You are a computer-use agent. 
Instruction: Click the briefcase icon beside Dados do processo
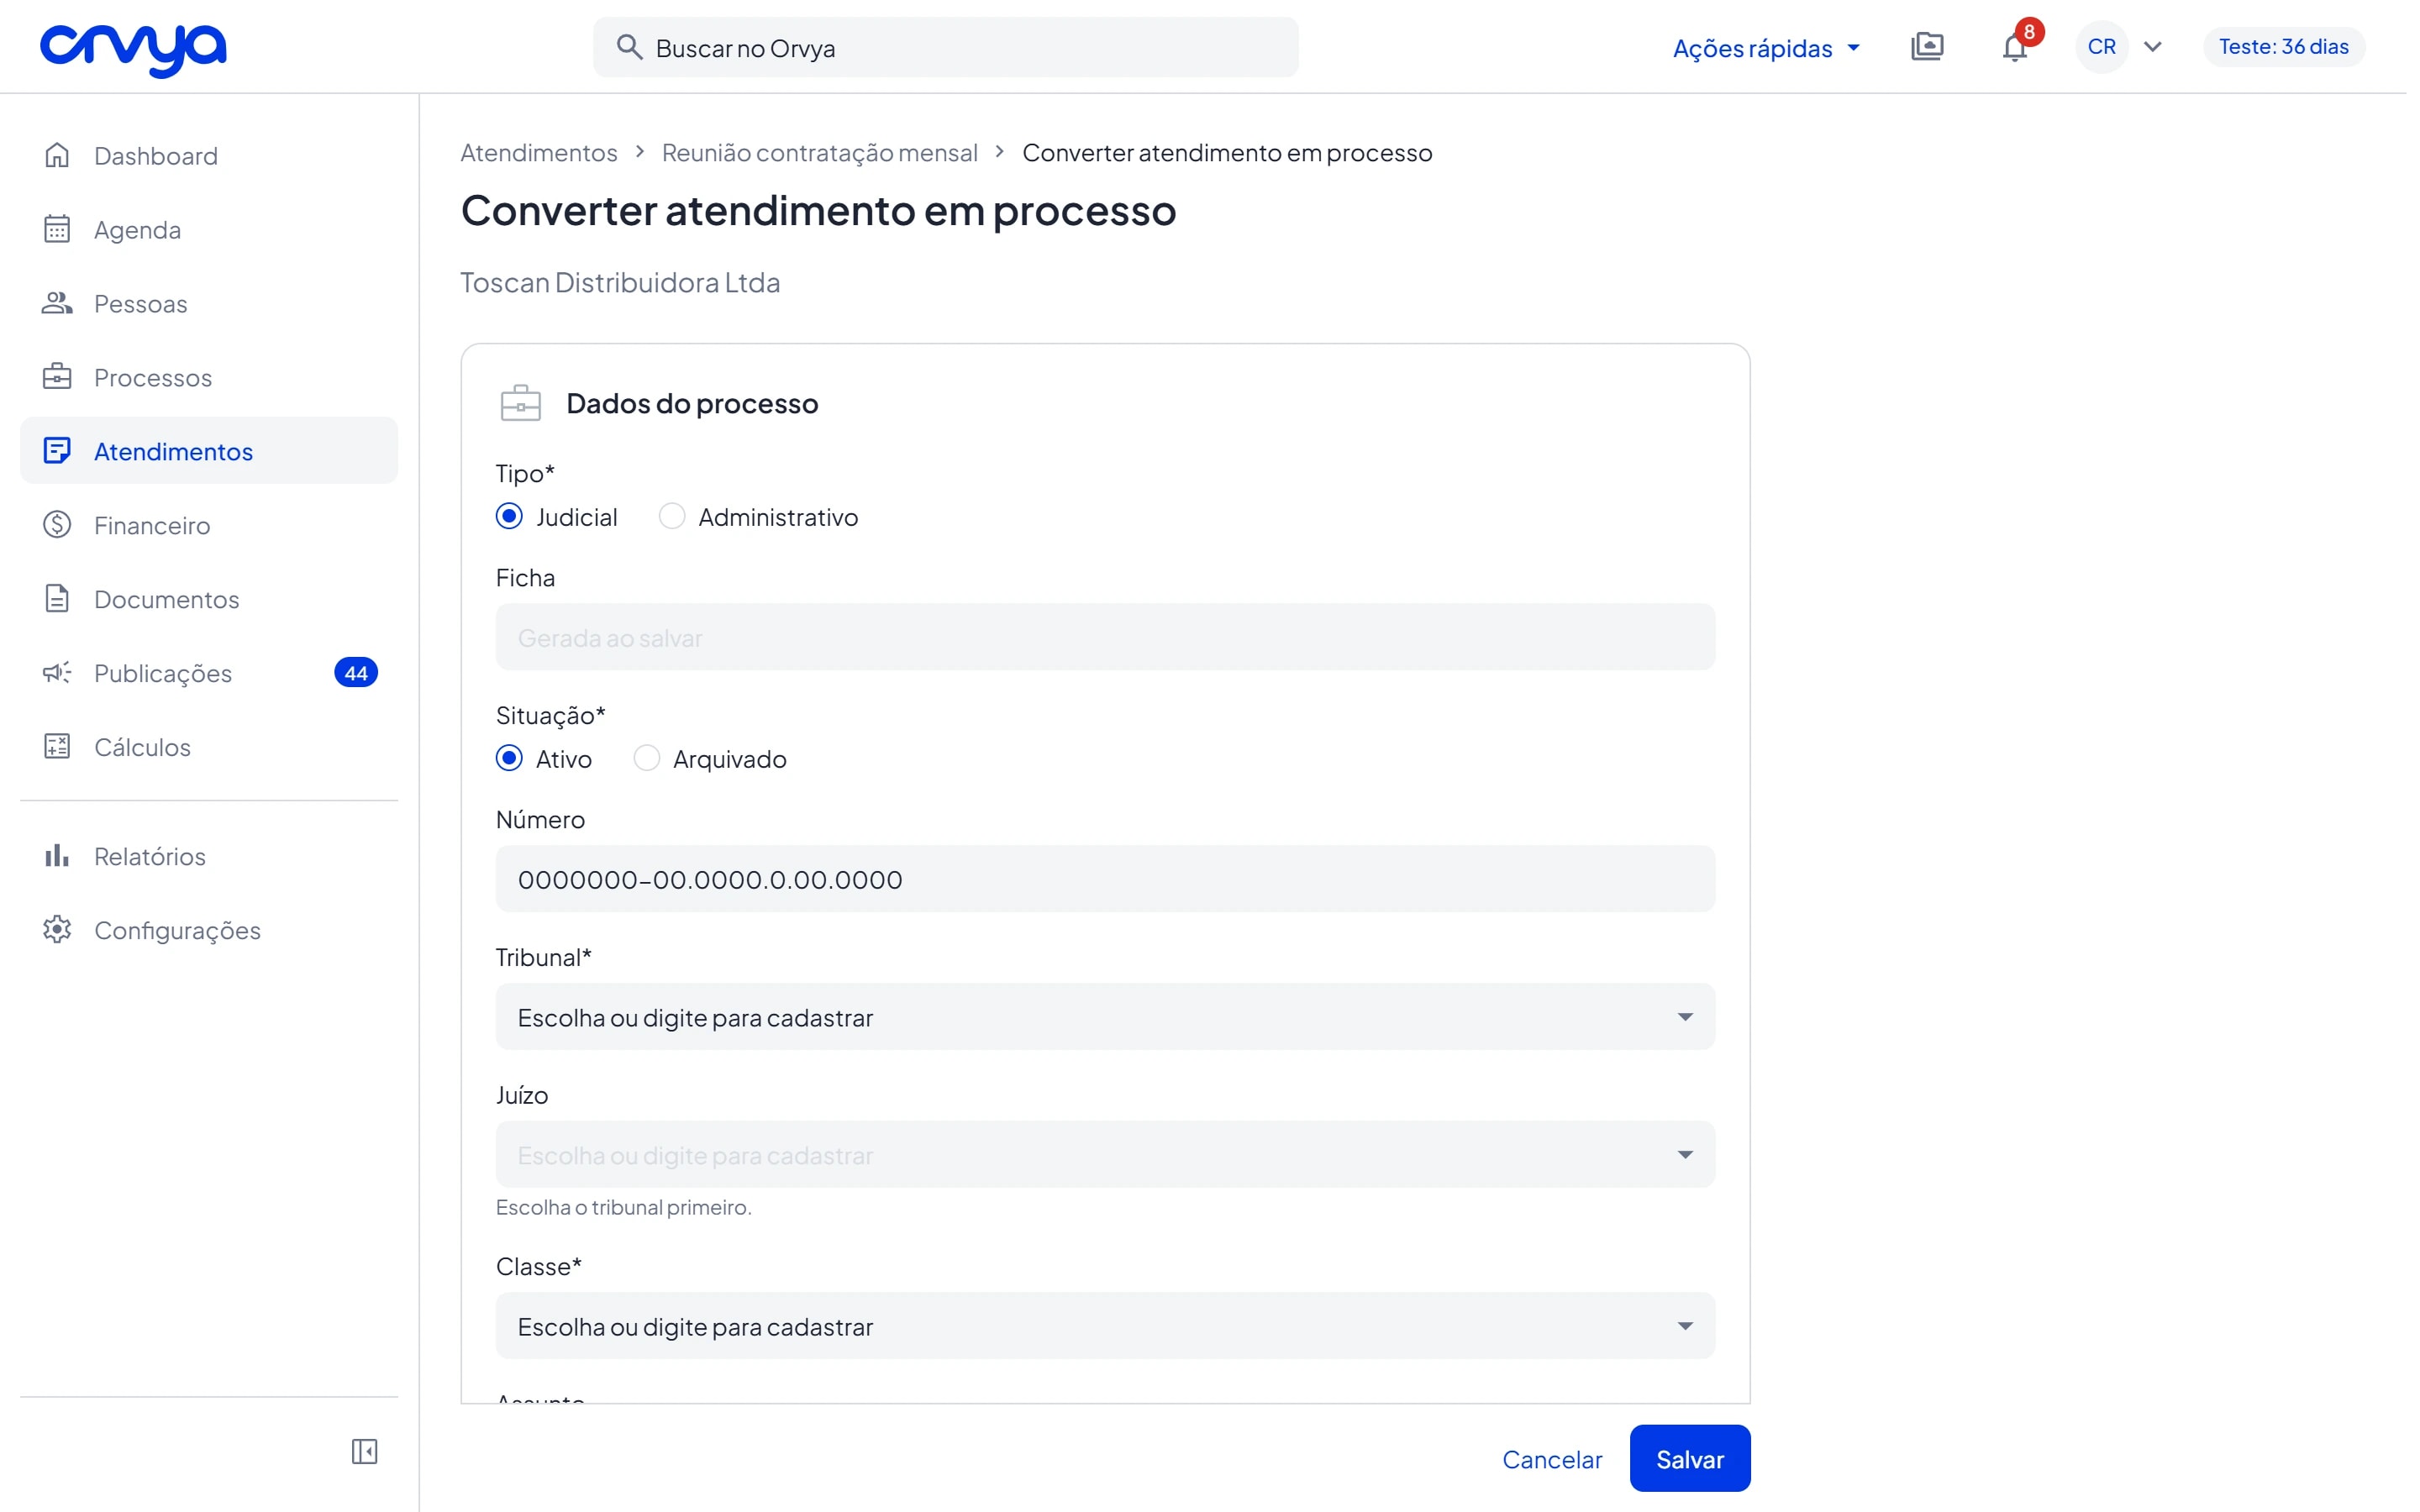tap(521, 403)
